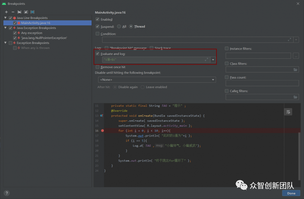
Task: Uncheck Any exception breakpoint checkbox
Action: 15,33
